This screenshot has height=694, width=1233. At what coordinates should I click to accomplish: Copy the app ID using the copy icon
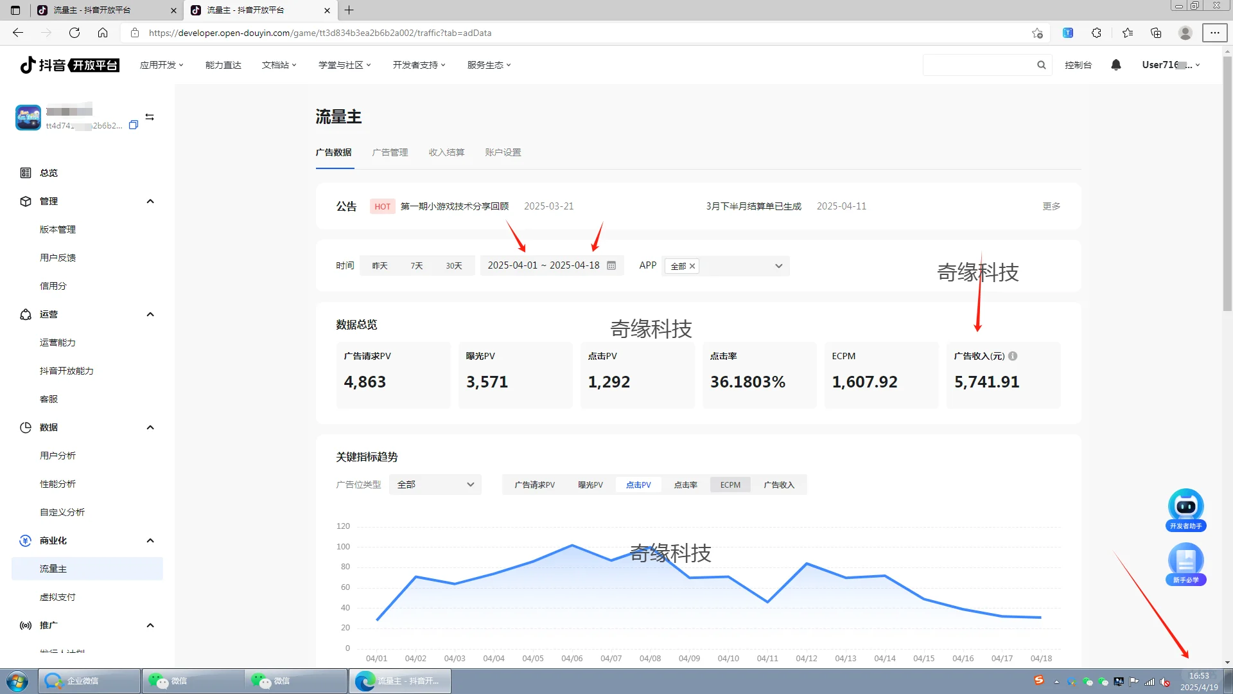(134, 125)
